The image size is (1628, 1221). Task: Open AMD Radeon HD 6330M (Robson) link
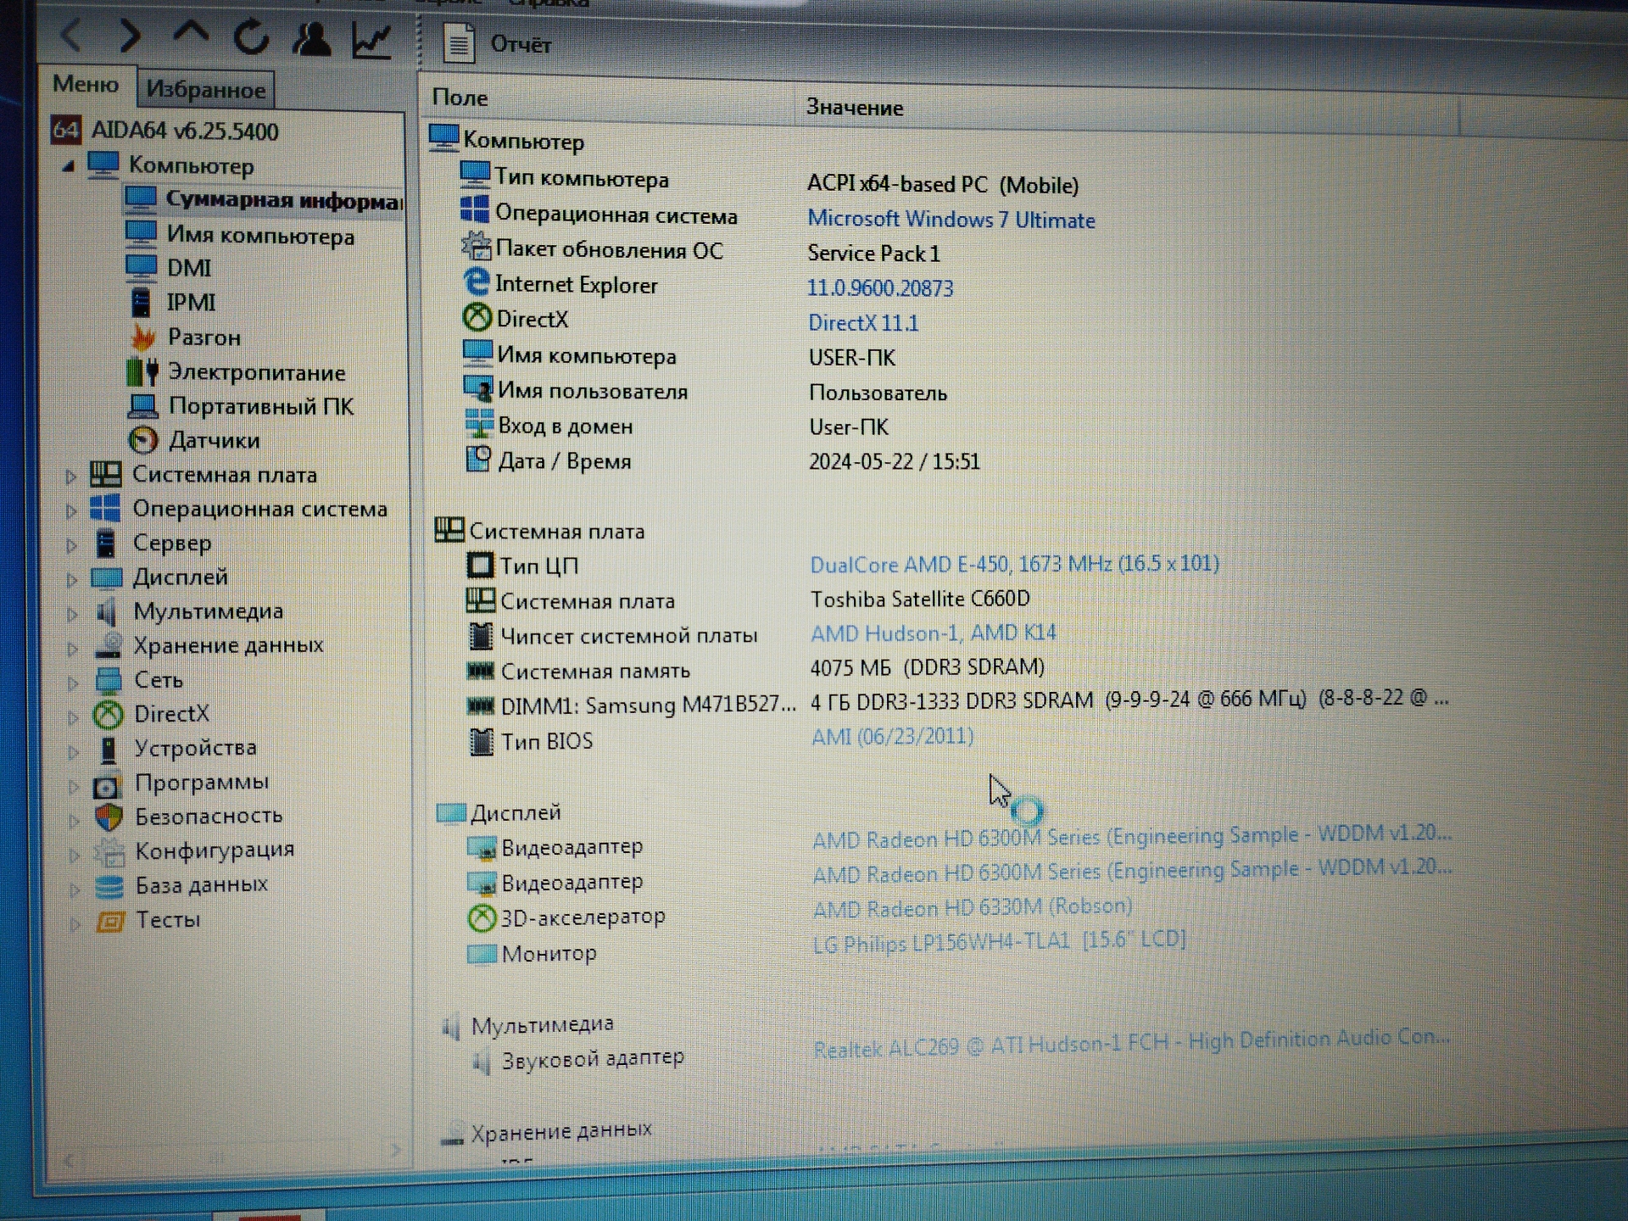[973, 908]
